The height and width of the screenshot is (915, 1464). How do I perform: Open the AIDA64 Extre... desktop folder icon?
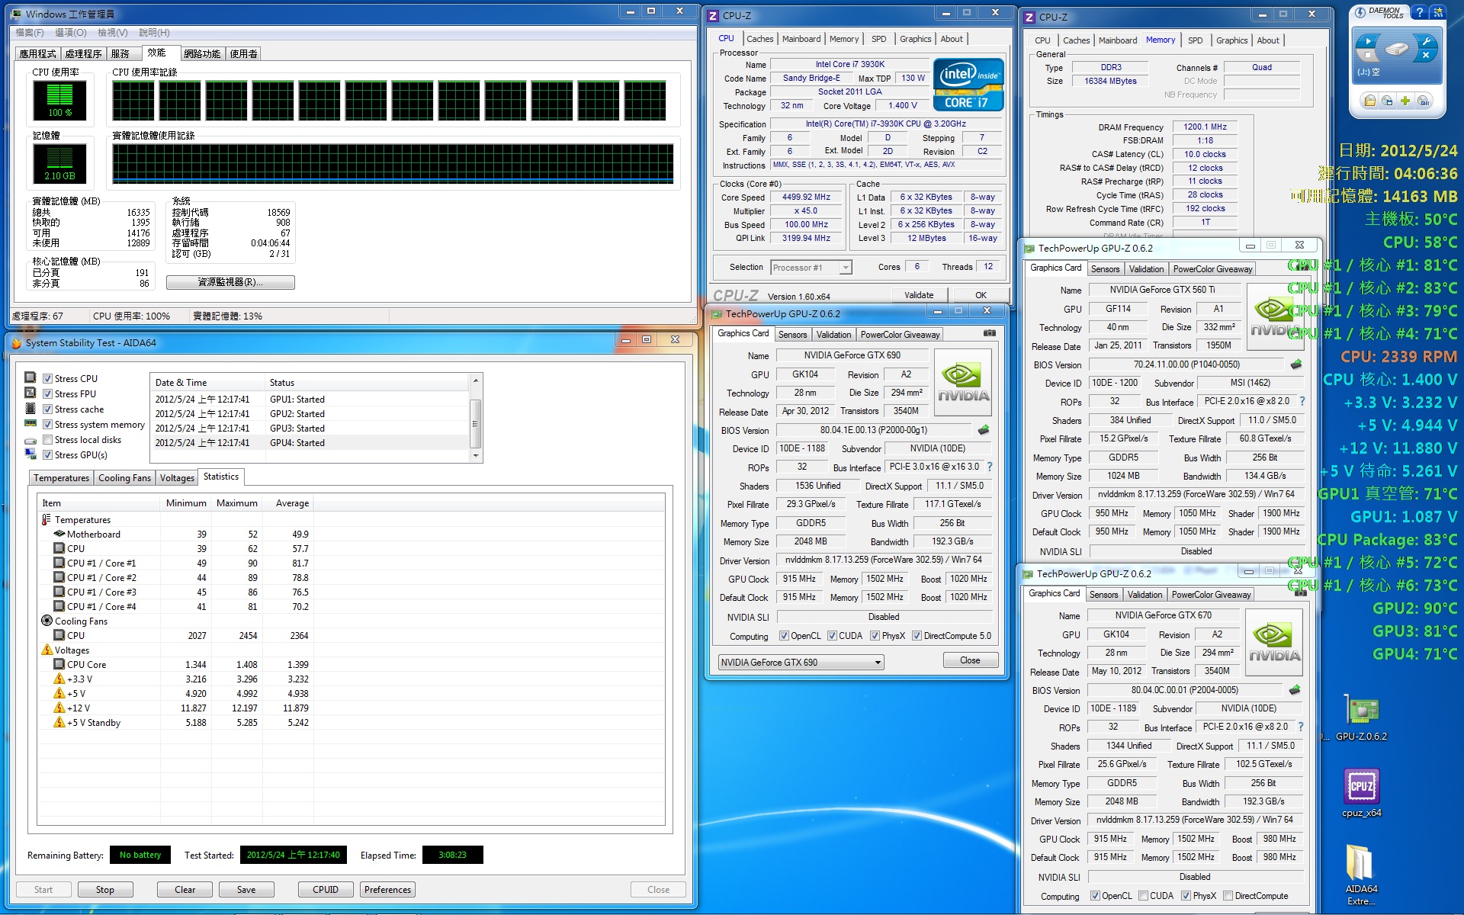point(1361,875)
